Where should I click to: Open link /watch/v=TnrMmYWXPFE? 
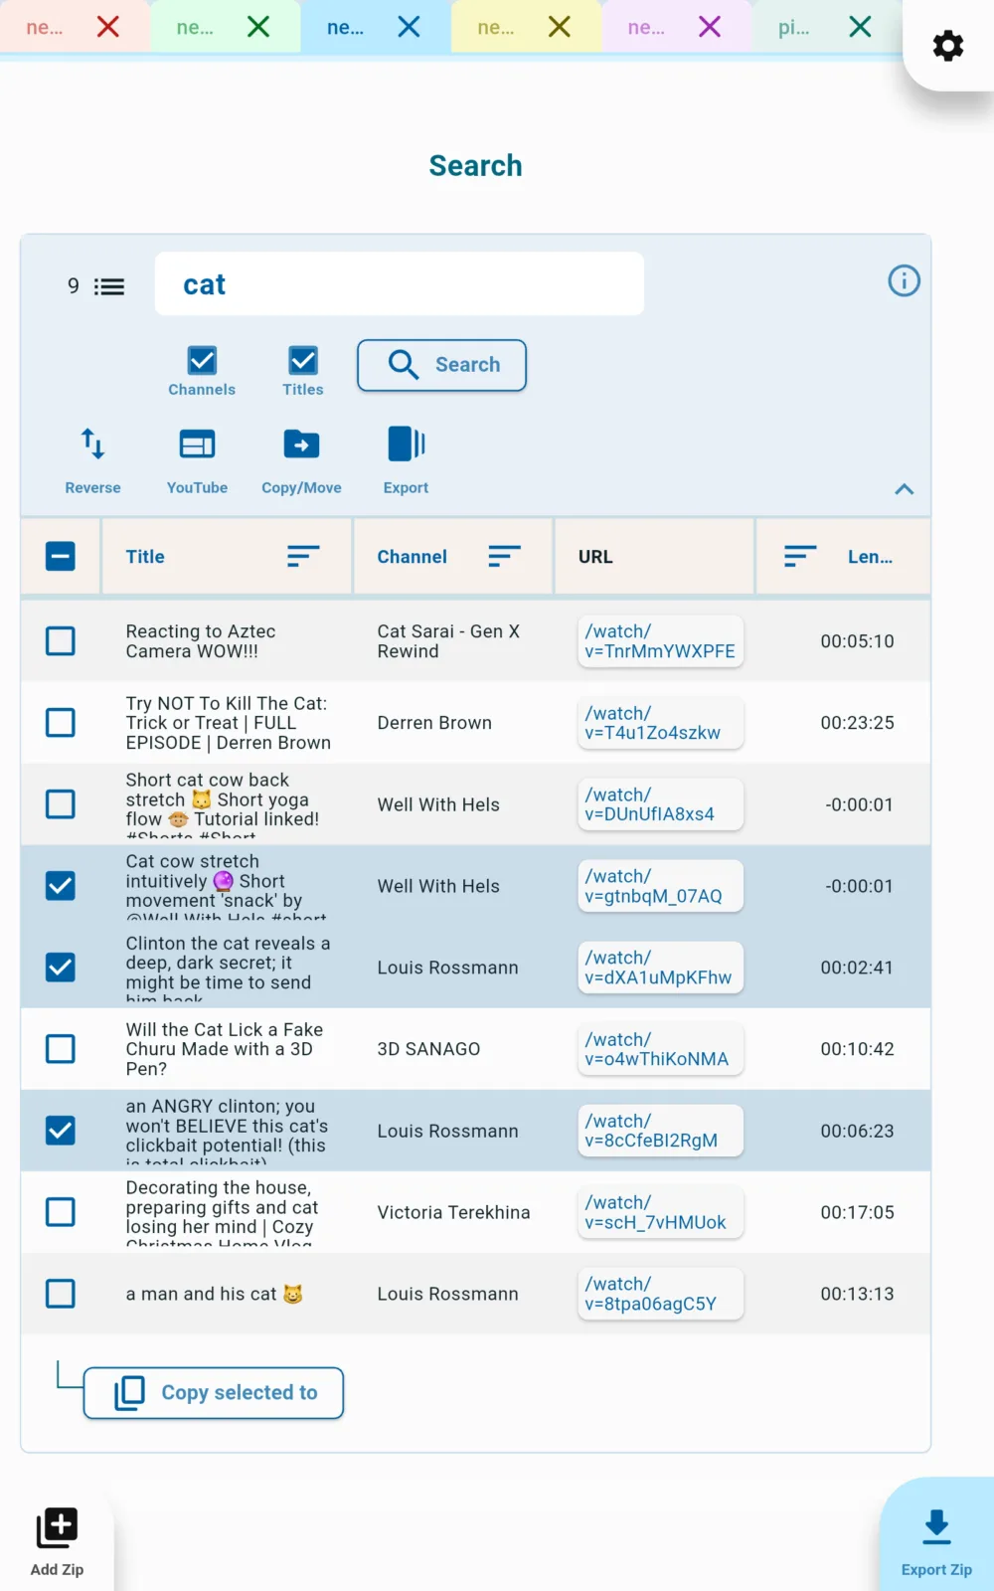(x=660, y=641)
